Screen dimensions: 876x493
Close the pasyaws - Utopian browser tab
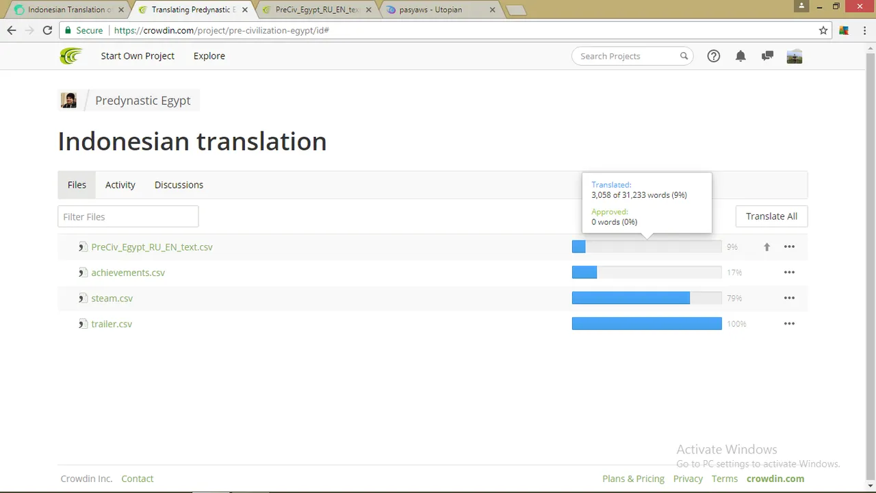[492, 10]
